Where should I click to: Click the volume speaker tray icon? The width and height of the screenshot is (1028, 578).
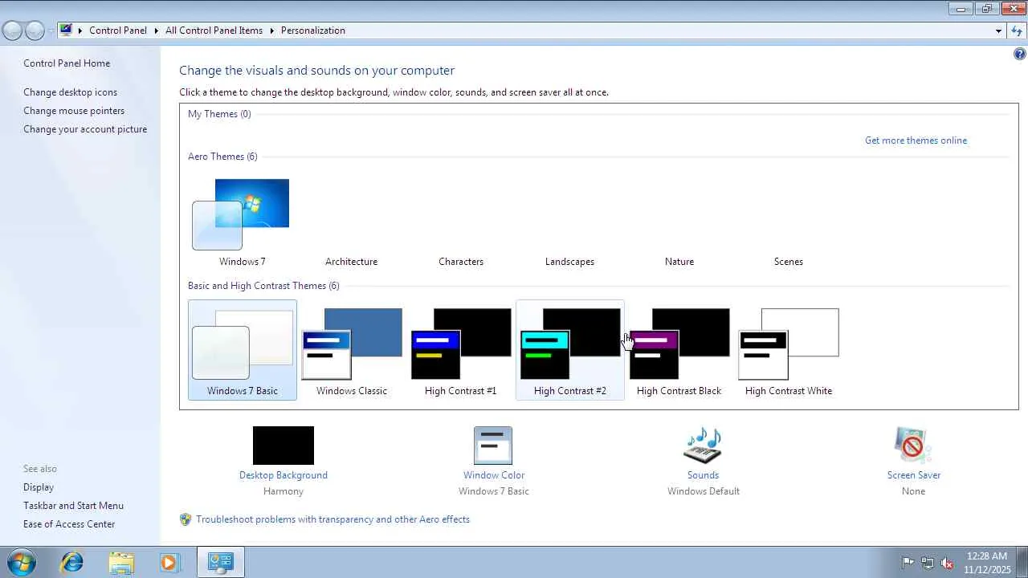coord(948,563)
